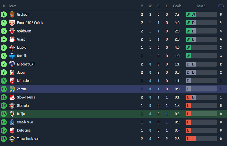Click the Trayal Kruševac club logo
This screenshot has height=146, width=227.
[x=12, y=139]
